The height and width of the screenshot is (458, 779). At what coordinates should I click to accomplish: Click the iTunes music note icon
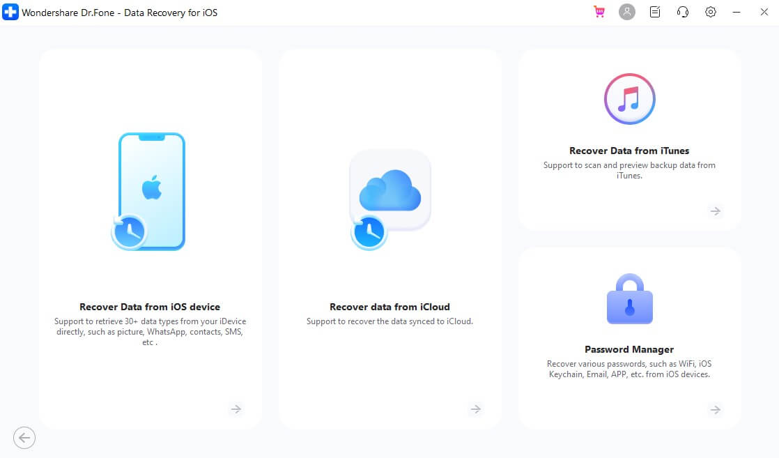[629, 99]
